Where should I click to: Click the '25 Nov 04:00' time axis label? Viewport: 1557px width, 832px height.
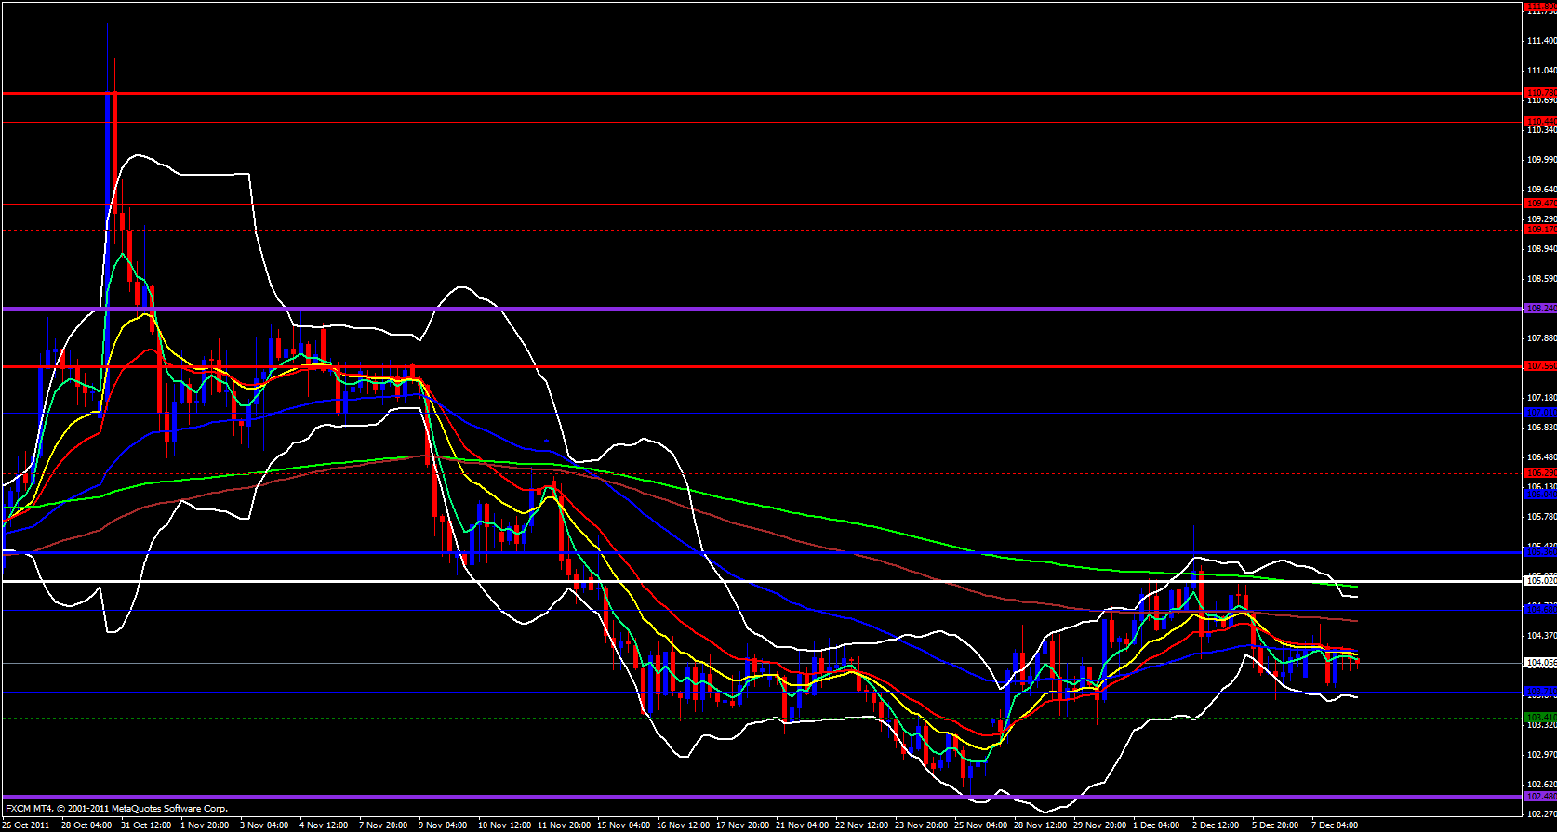coord(978,825)
